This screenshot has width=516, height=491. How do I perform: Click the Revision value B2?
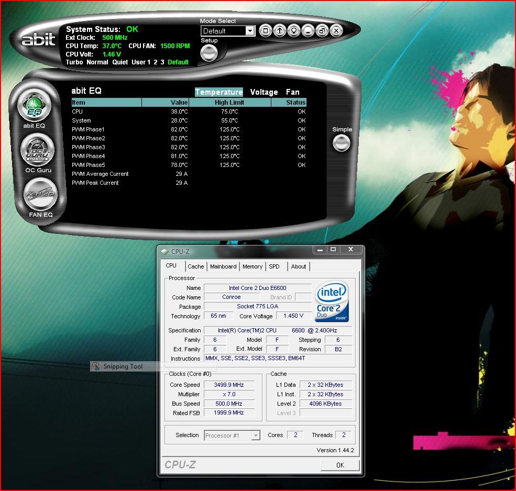click(x=338, y=349)
